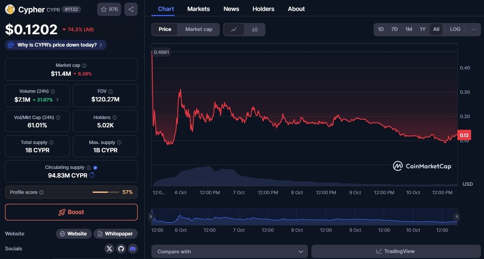
Task: Expand Volume (24h) details chevron
Action: click(x=58, y=100)
